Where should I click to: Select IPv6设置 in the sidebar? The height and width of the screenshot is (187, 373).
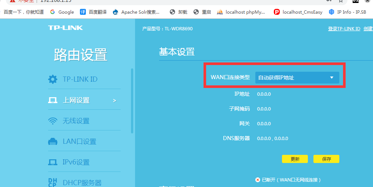point(76,162)
